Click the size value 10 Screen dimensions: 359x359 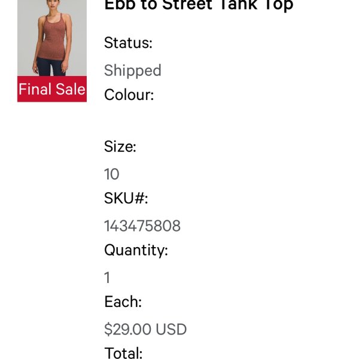coord(112,174)
